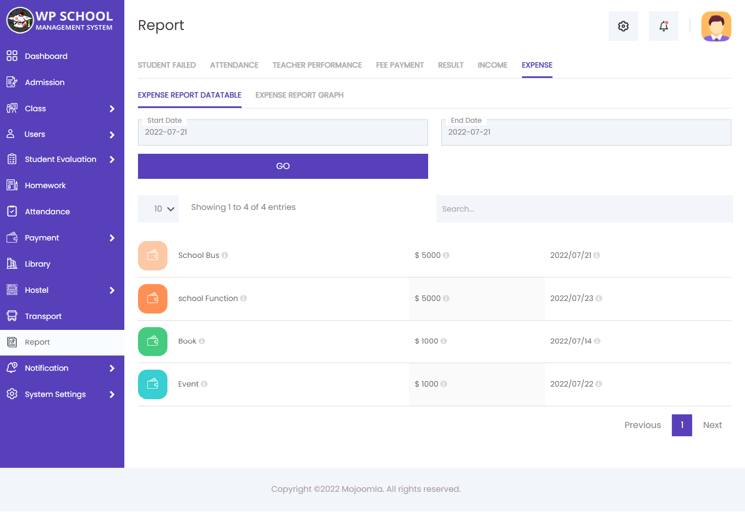Click the $ 1000 amount for Book
745x512 pixels.
pos(426,341)
